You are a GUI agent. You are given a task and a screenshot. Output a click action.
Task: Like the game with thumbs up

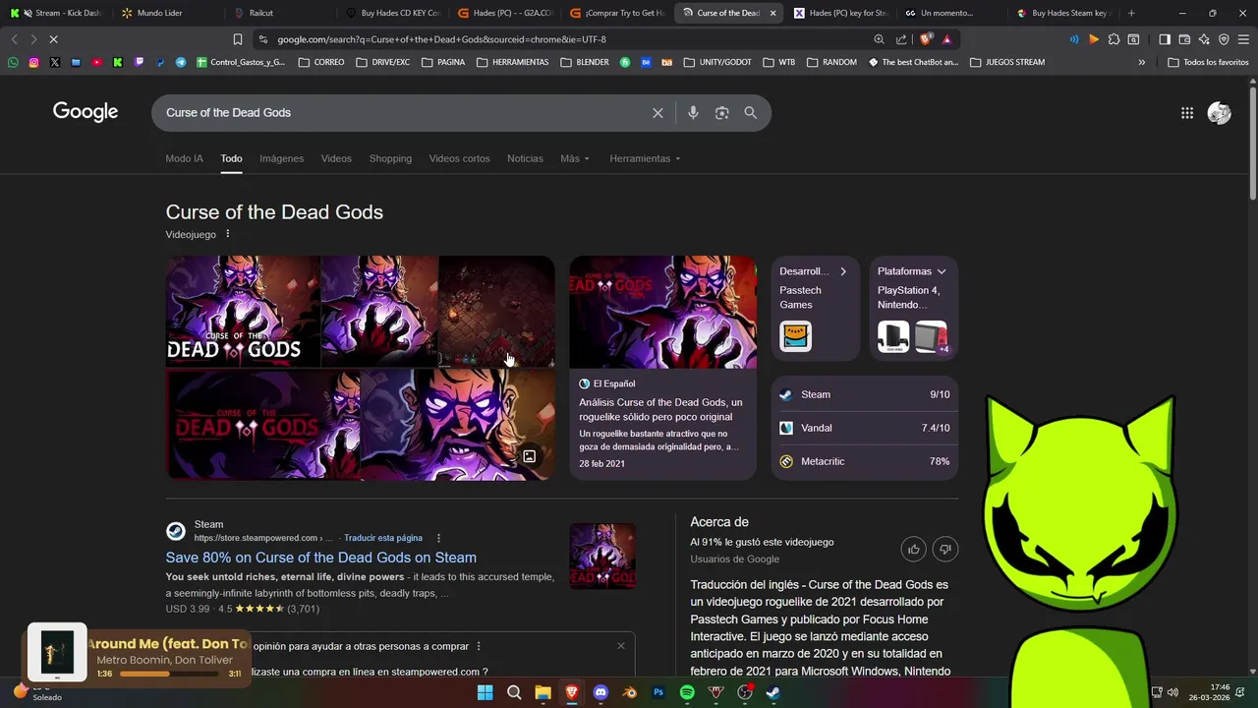pos(914,549)
